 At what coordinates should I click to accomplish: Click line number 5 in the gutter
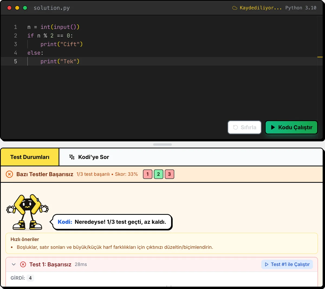pyautogui.click(x=15, y=61)
